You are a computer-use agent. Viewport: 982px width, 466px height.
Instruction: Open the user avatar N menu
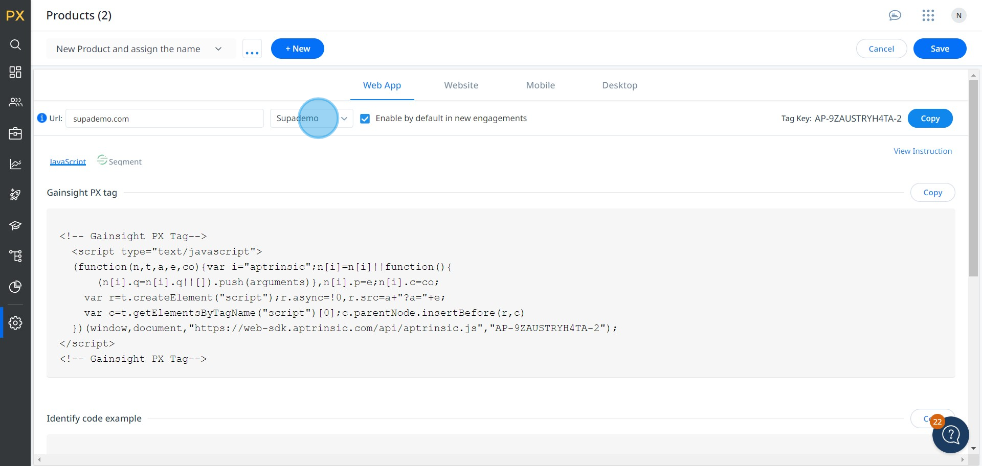click(959, 15)
